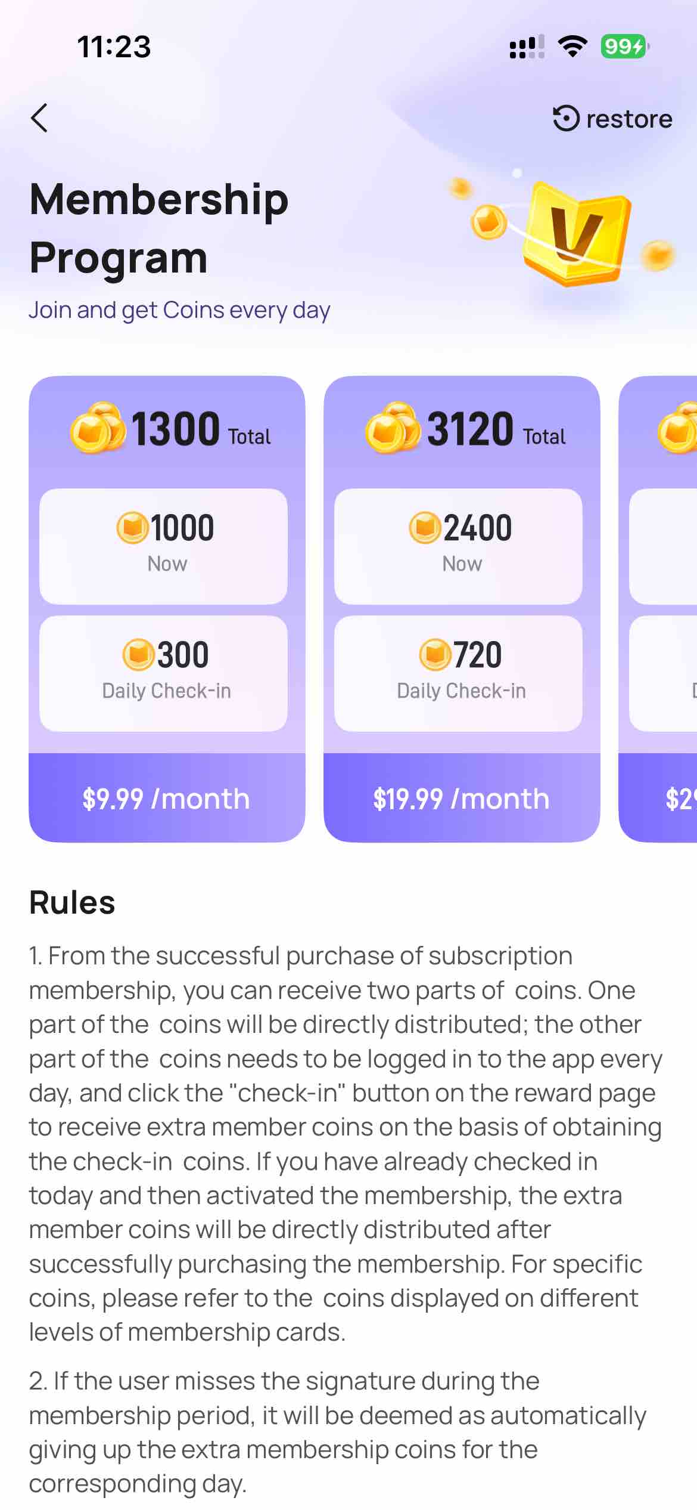Tap the 720 Daily Check-in box
This screenshot has width=697, height=1510.
[x=458, y=673]
